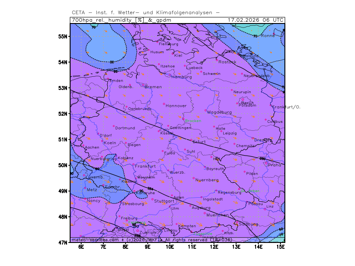This screenshot has width=355, height=266.
Task: Click the Frankfurt/O. label at the eastern edge
Action: (x=286, y=107)
